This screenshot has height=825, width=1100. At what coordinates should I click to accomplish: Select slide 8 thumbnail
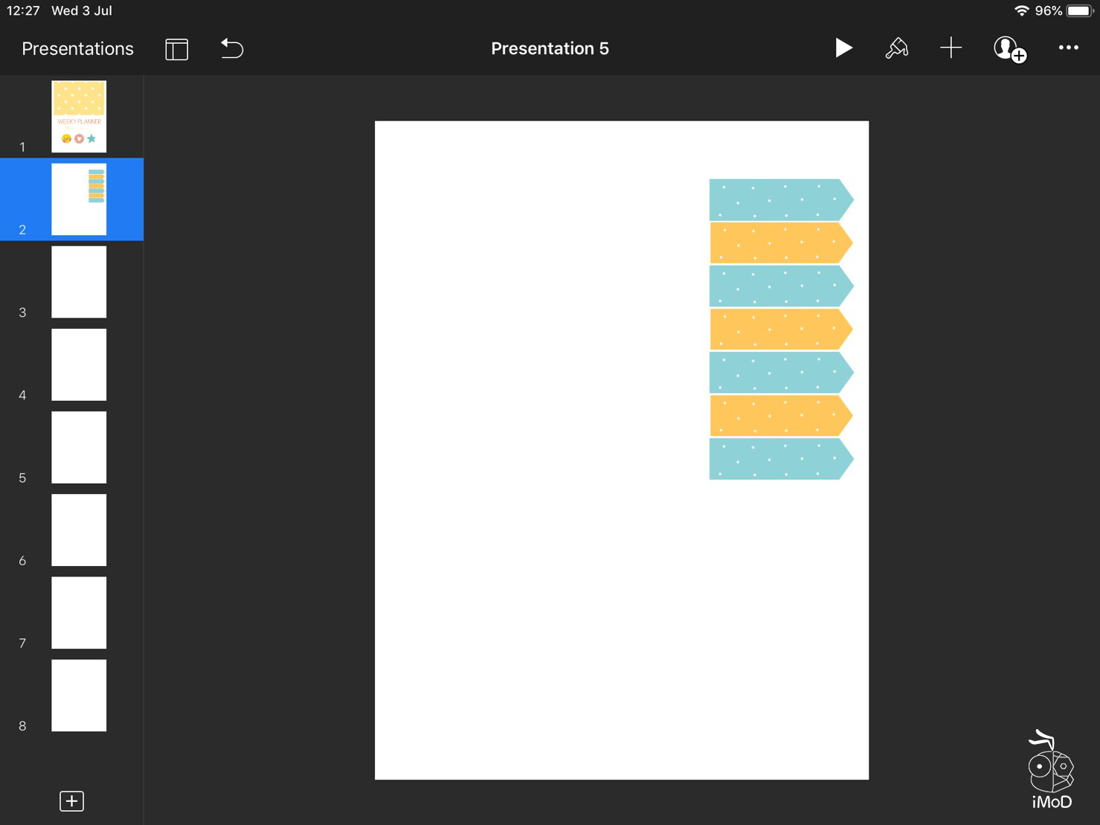click(79, 695)
